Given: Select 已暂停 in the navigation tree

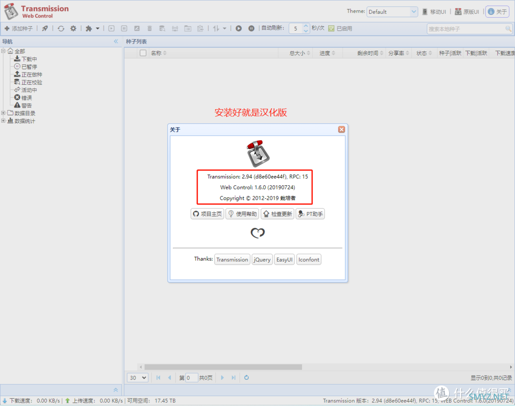Looking at the screenshot, I should [x=29, y=67].
